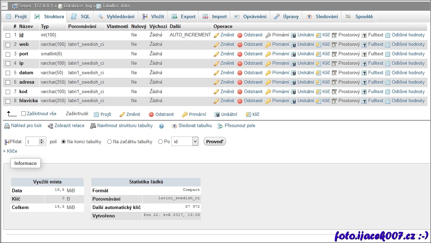Click the back arrow in top-left corner

5,6
